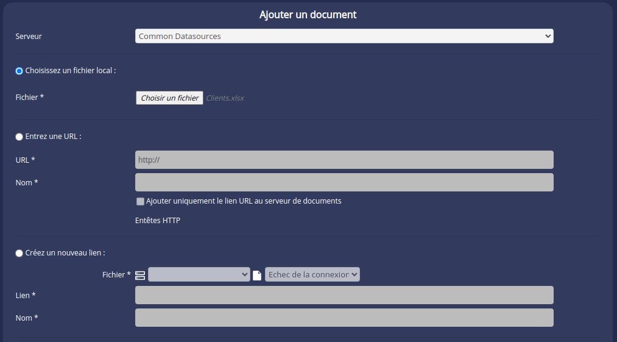This screenshot has width=617, height=342.
Task: Enable 'Ajouter uniquement le lien URL' checkbox
Action: 140,201
